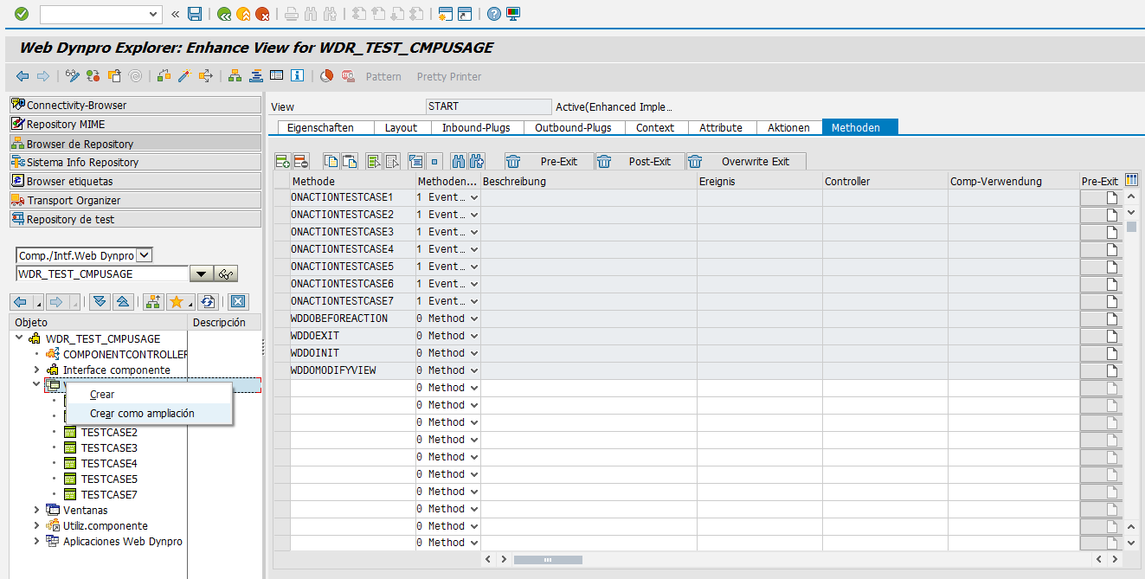Open the Transport Organizer panel
Image resolution: width=1145 pixels, height=579 pixels.
135,200
